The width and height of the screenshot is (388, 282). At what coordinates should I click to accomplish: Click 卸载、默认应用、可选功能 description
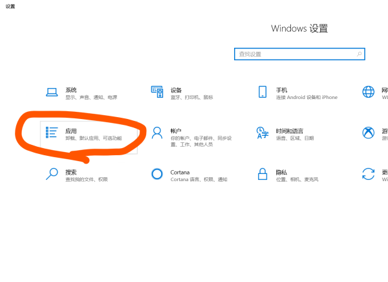click(x=94, y=138)
